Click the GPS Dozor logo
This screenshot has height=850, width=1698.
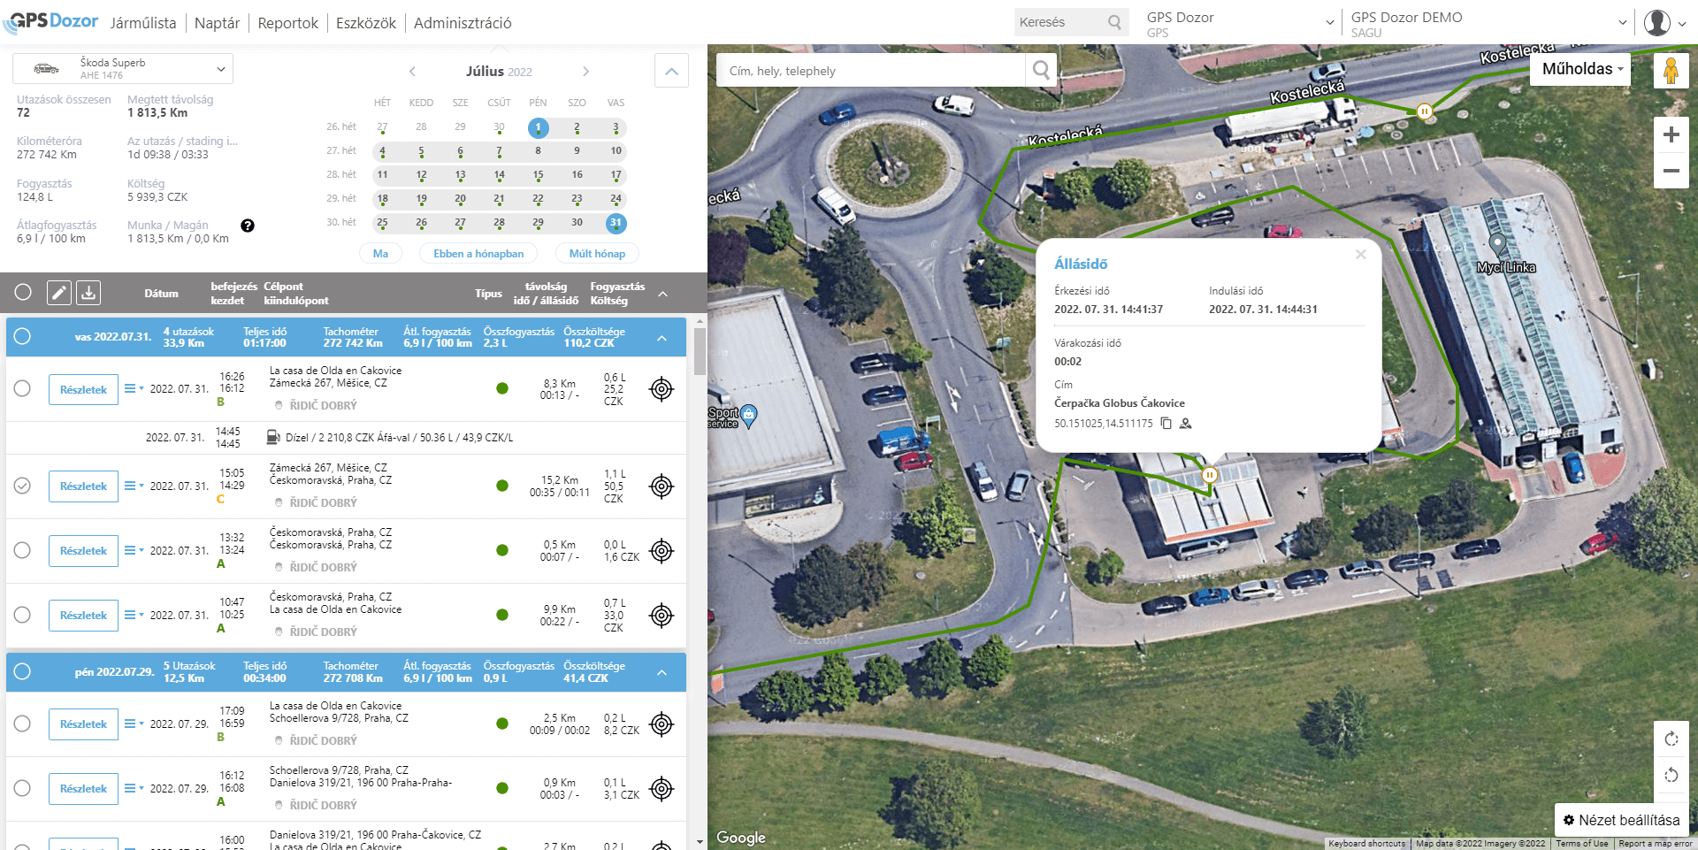(x=50, y=21)
